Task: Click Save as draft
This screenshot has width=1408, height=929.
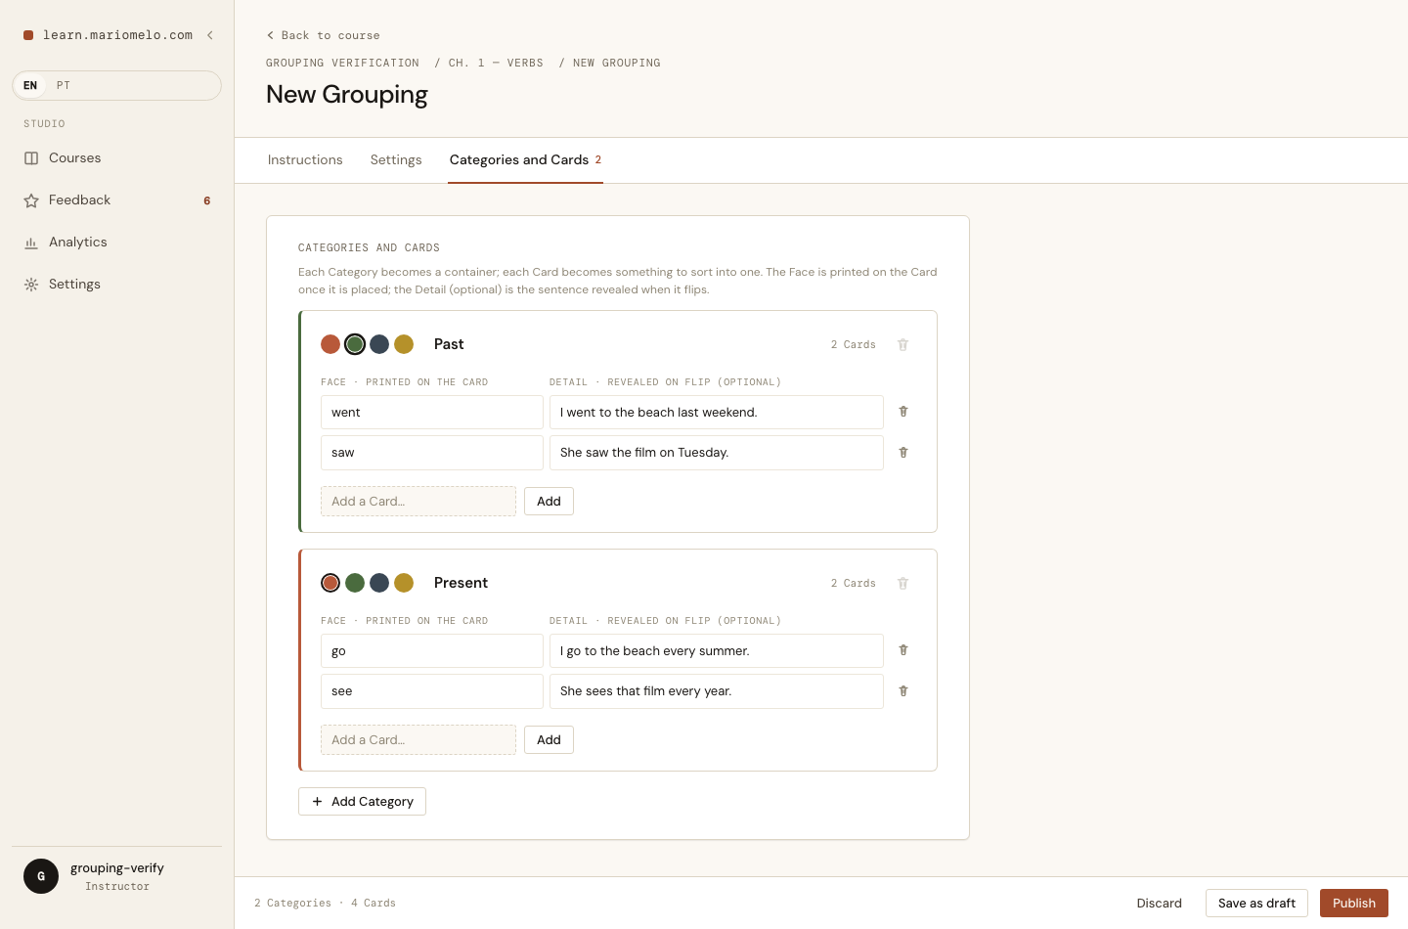Action: pyautogui.click(x=1256, y=904)
